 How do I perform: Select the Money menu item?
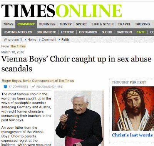pos(65,24)
